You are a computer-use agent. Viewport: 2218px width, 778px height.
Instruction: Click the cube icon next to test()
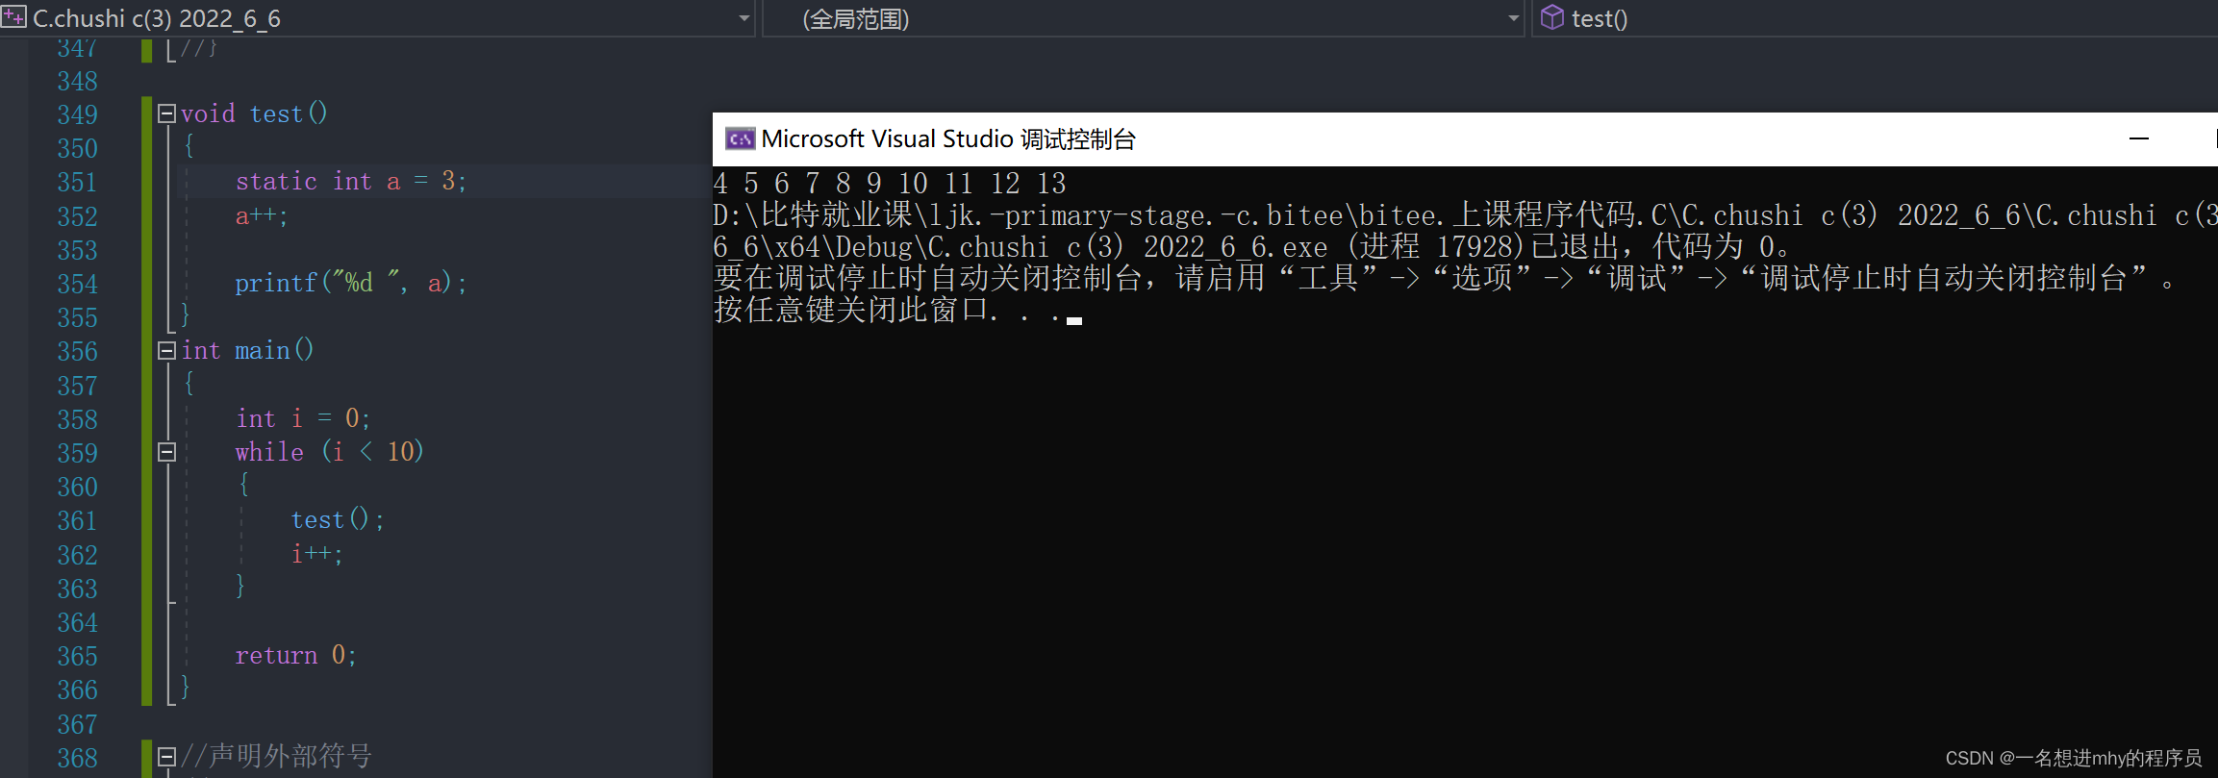[1551, 17]
